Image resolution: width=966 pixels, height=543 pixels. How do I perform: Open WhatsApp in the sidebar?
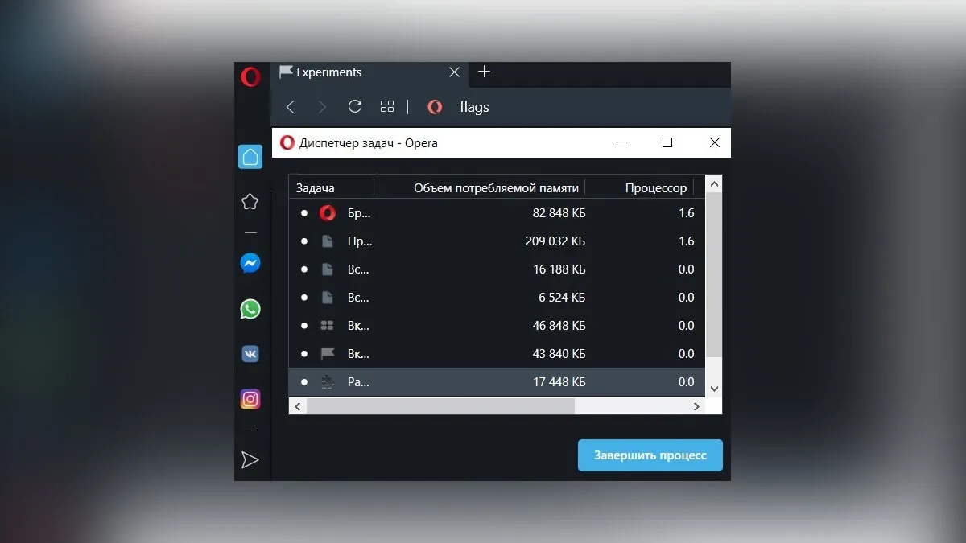click(x=250, y=309)
